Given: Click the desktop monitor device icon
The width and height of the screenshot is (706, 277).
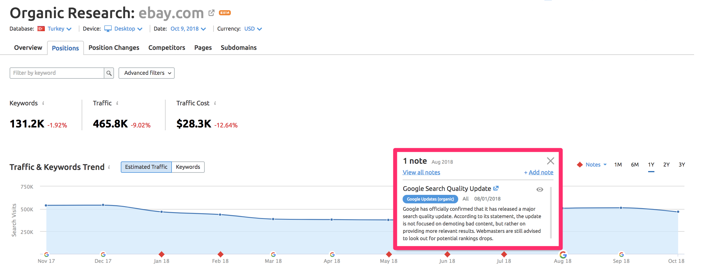Looking at the screenshot, I should pos(108,29).
